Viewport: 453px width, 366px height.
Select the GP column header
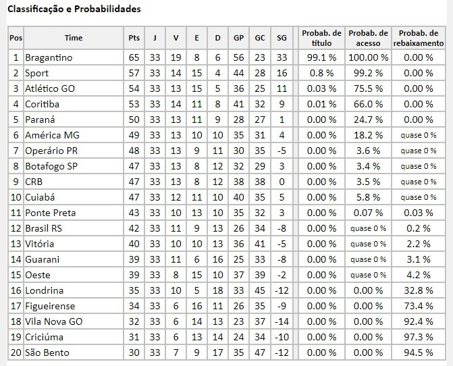pyautogui.click(x=238, y=38)
